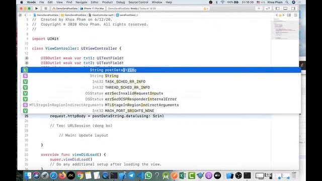Open Xcode from the Dock
Screen dimensions: 322x181
(x=122, y=175)
